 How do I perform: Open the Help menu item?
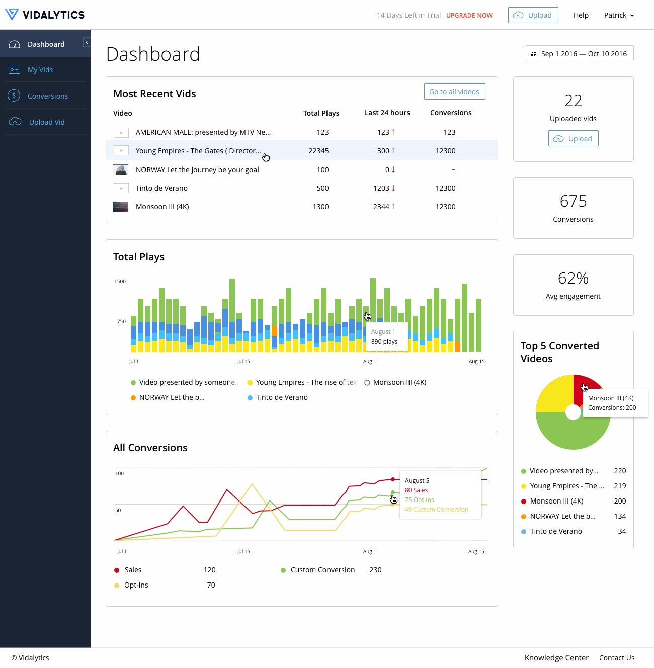coord(581,15)
